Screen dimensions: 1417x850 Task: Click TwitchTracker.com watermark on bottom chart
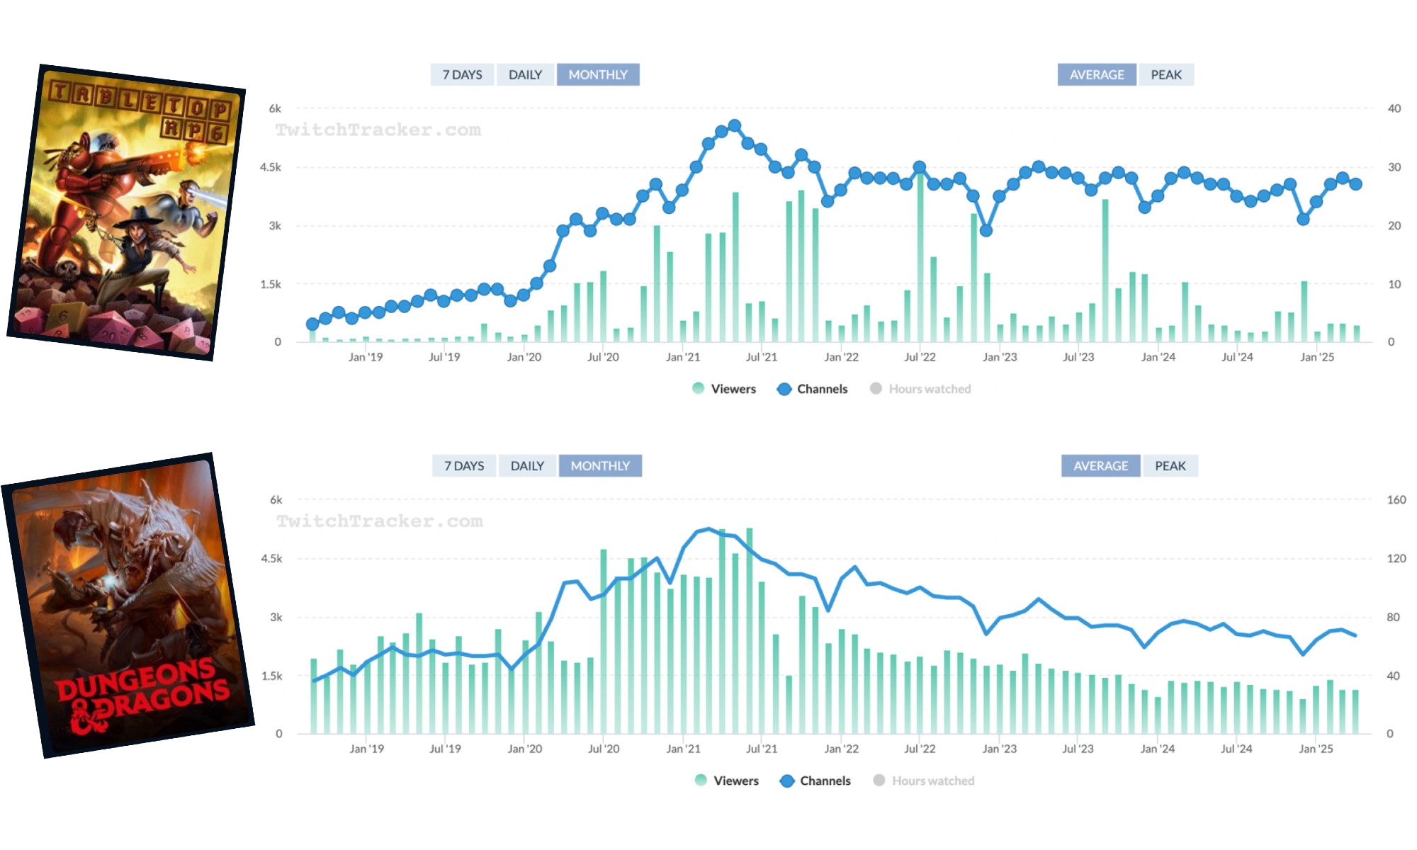tap(379, 521)
